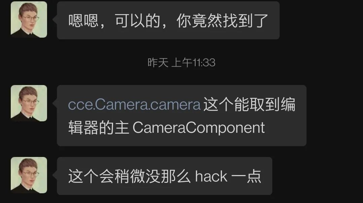Click the 昨天 portion of the timestamp

pos(158,63)
